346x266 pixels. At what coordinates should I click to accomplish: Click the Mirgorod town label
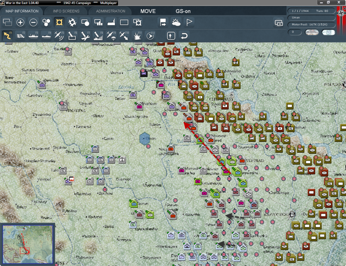[x=293, y=63]
